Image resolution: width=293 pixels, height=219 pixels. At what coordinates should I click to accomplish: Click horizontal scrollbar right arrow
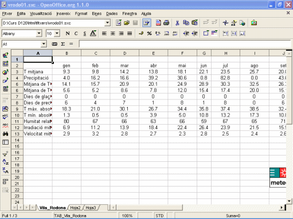tap(282, 208)
